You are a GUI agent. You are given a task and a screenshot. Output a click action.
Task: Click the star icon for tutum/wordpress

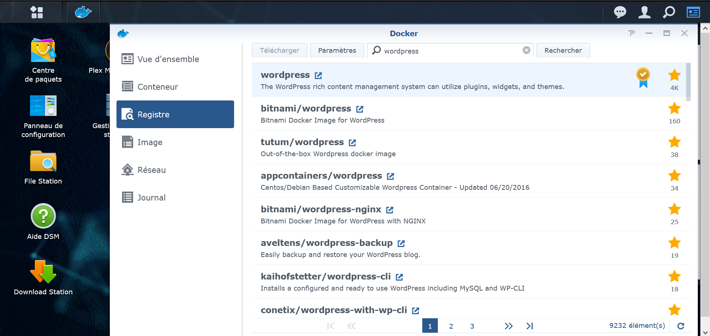[x=674, y=142]
